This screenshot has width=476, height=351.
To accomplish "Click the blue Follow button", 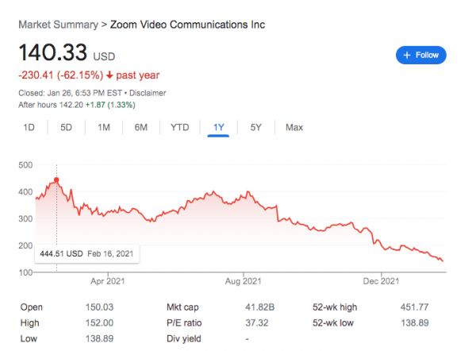I will (421, 55).
